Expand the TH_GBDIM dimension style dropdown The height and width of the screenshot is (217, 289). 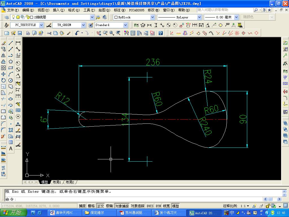83,25
